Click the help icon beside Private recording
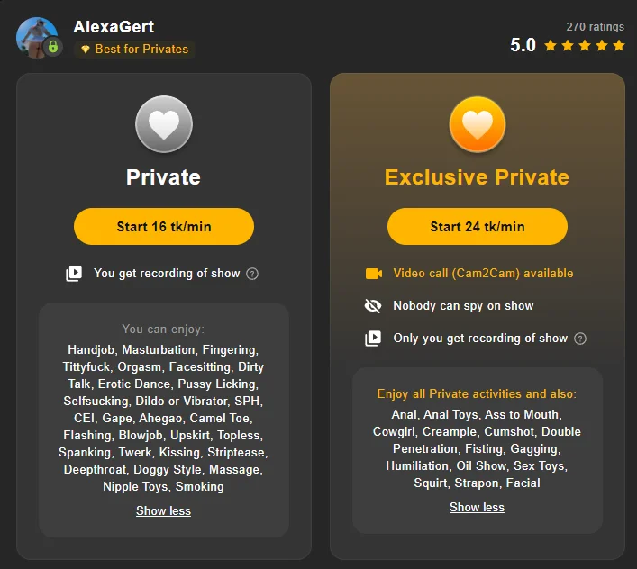Image resolution: width=637 pixels, height=569 pixels. [252, 274]
